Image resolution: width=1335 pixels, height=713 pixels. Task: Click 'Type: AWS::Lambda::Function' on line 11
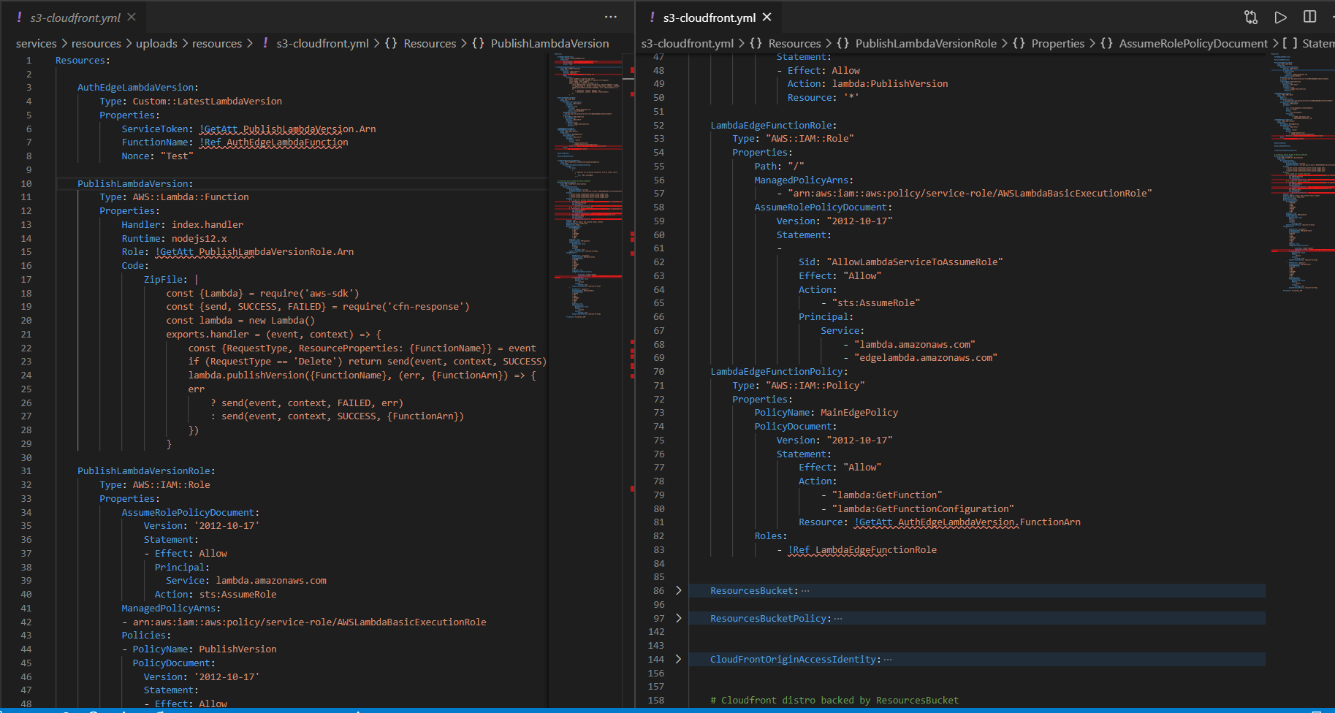[x=174, y=197]
